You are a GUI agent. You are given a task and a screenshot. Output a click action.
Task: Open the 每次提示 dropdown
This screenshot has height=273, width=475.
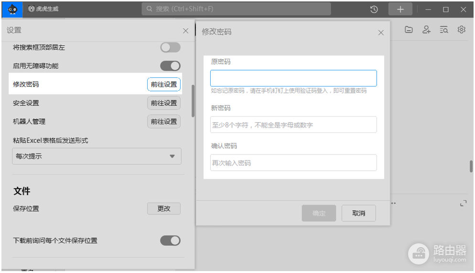coord(97,156)
